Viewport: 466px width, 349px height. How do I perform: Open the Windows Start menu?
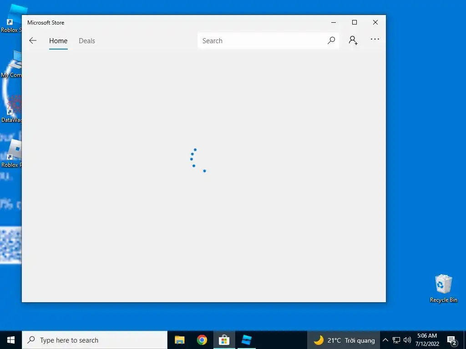[11, 340]
